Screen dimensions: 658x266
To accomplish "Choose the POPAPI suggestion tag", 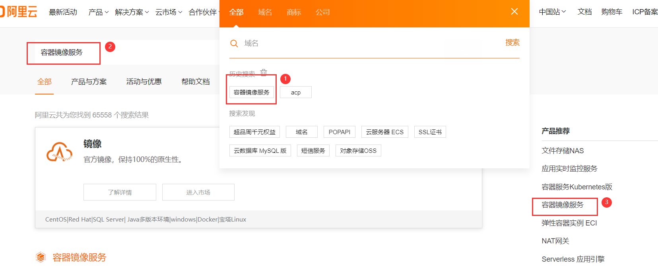I will click(x=340, y=132).
